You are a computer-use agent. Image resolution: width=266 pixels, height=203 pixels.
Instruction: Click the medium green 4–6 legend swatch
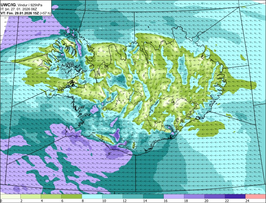[51, 196]
